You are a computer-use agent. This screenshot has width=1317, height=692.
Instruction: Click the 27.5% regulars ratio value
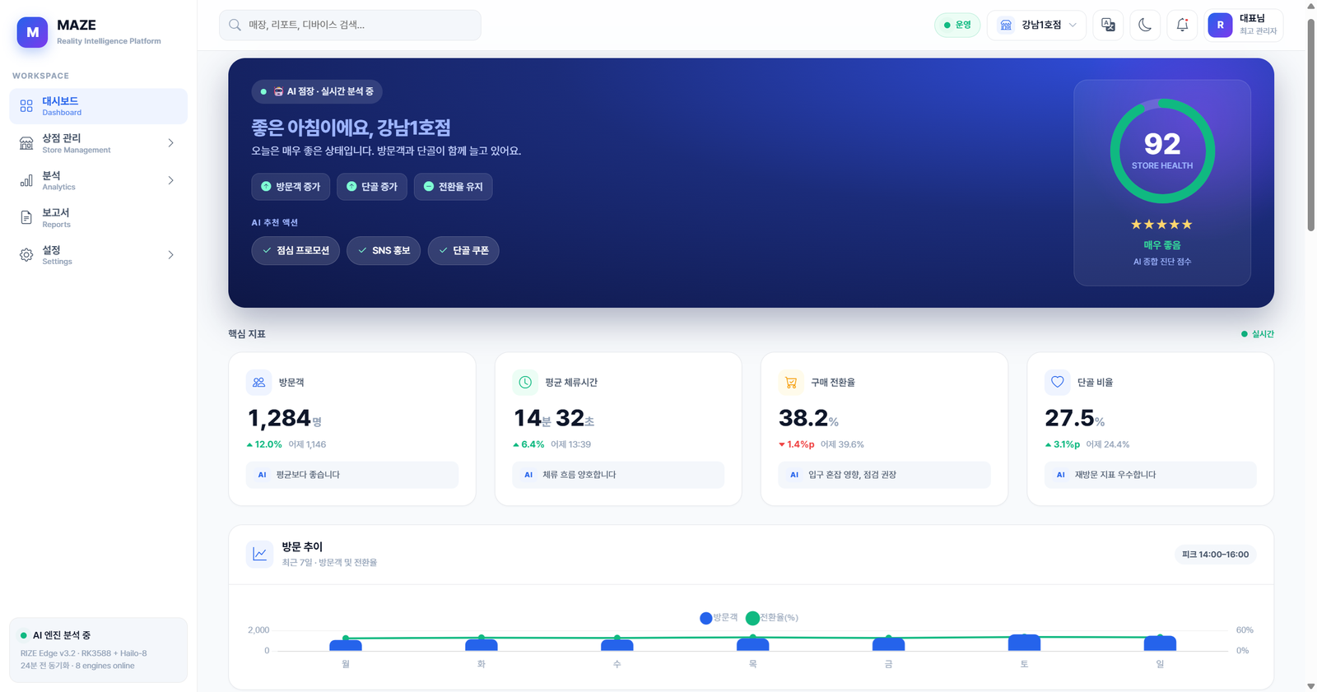click(1074, 419)
